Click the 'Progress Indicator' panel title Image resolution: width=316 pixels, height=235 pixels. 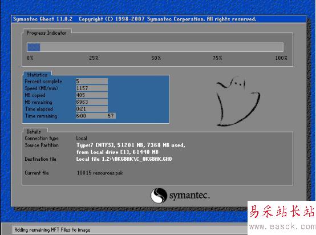47,33
